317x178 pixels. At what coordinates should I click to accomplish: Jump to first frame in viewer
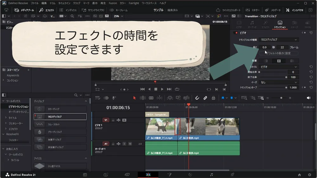(x=142, y=89)
